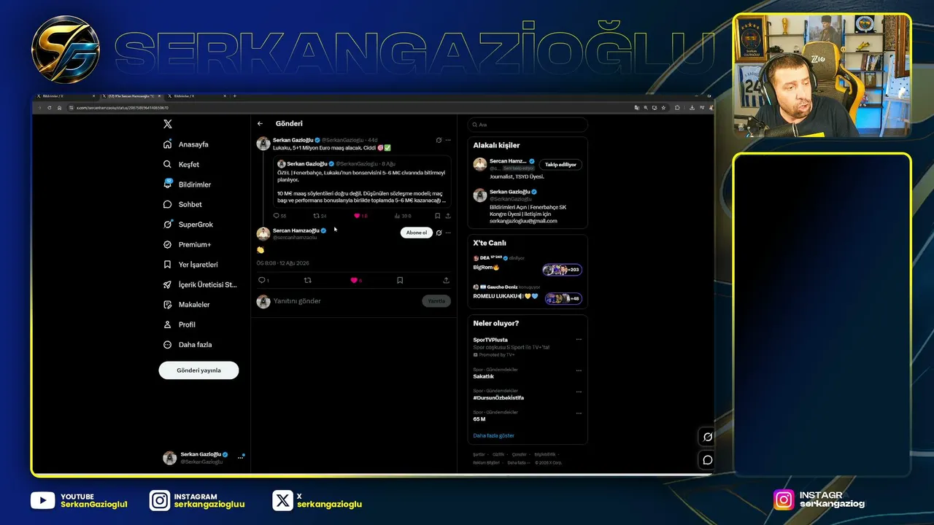Open İçerik Üreticisi Stüdyosu sidebar item
The image size is (934, 525).
click(x=201, y=284)
